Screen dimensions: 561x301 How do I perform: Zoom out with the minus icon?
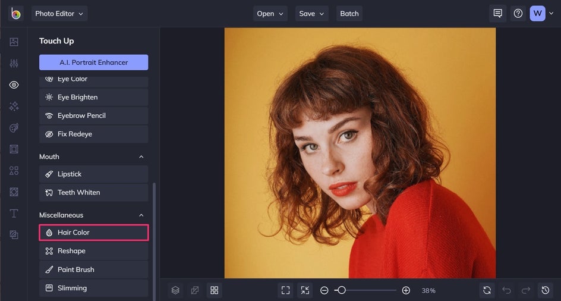click(324, 290)
